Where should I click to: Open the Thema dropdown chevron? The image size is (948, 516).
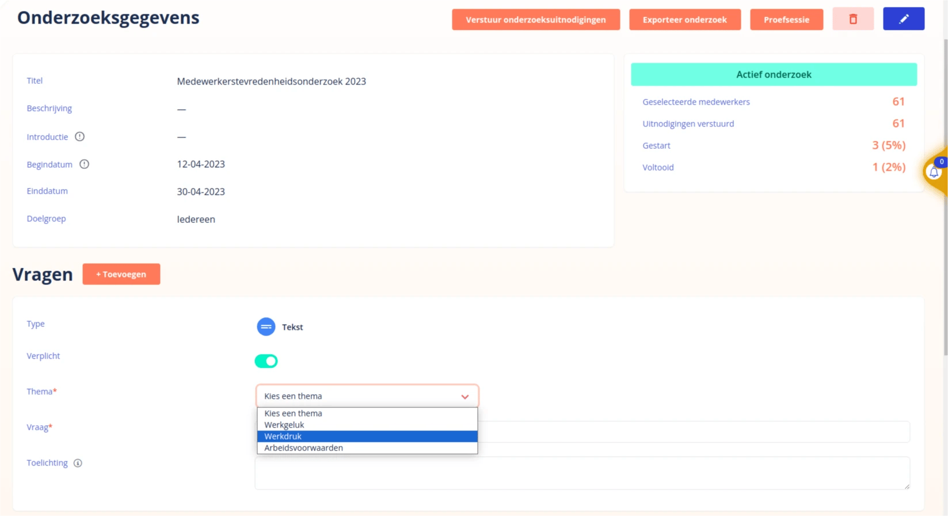[x=465, y=396]
